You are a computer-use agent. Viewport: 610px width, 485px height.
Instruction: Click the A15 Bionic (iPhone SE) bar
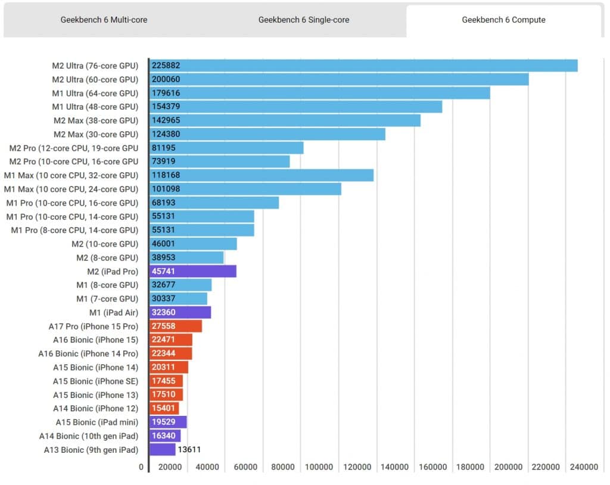[x=166, y=381]
